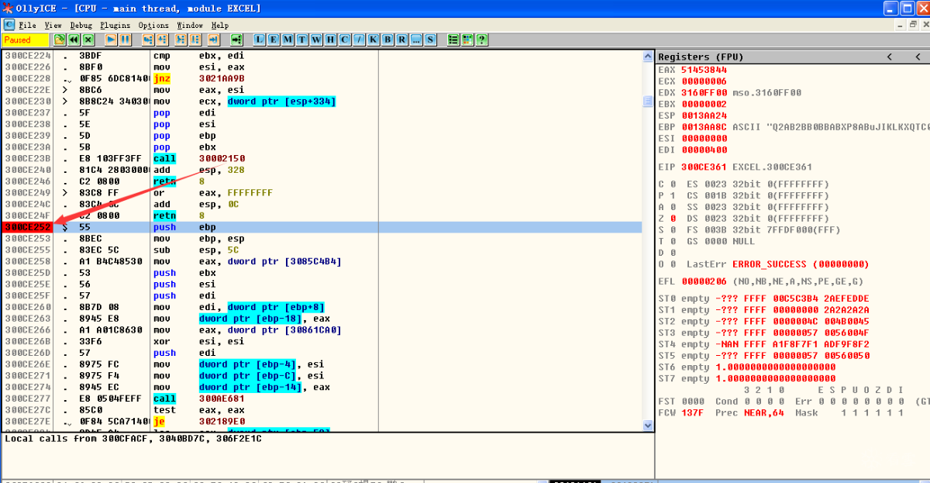Image resolution: width=930 pixels, height=483 pixels.
Task: Click the green Help question mark icon
Action: point(481,40)
